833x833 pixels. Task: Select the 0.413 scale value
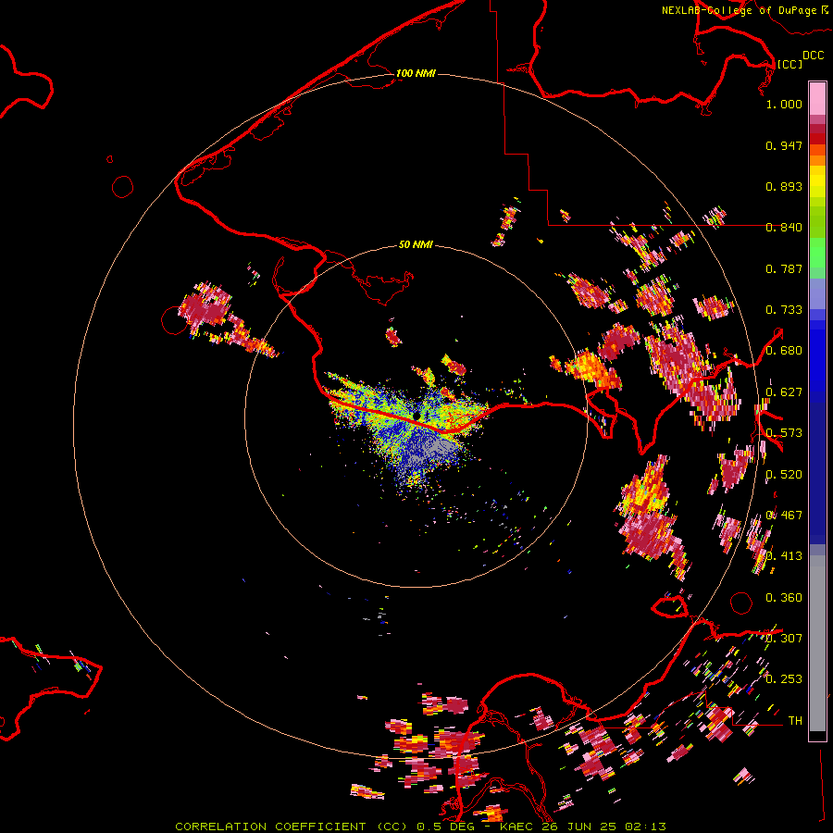point(784,556)
